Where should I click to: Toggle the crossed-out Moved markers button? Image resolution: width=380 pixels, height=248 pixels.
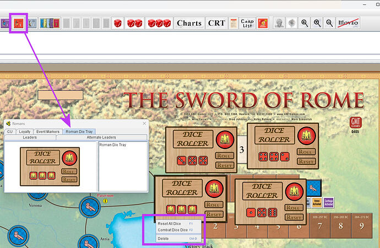[348, 23]
